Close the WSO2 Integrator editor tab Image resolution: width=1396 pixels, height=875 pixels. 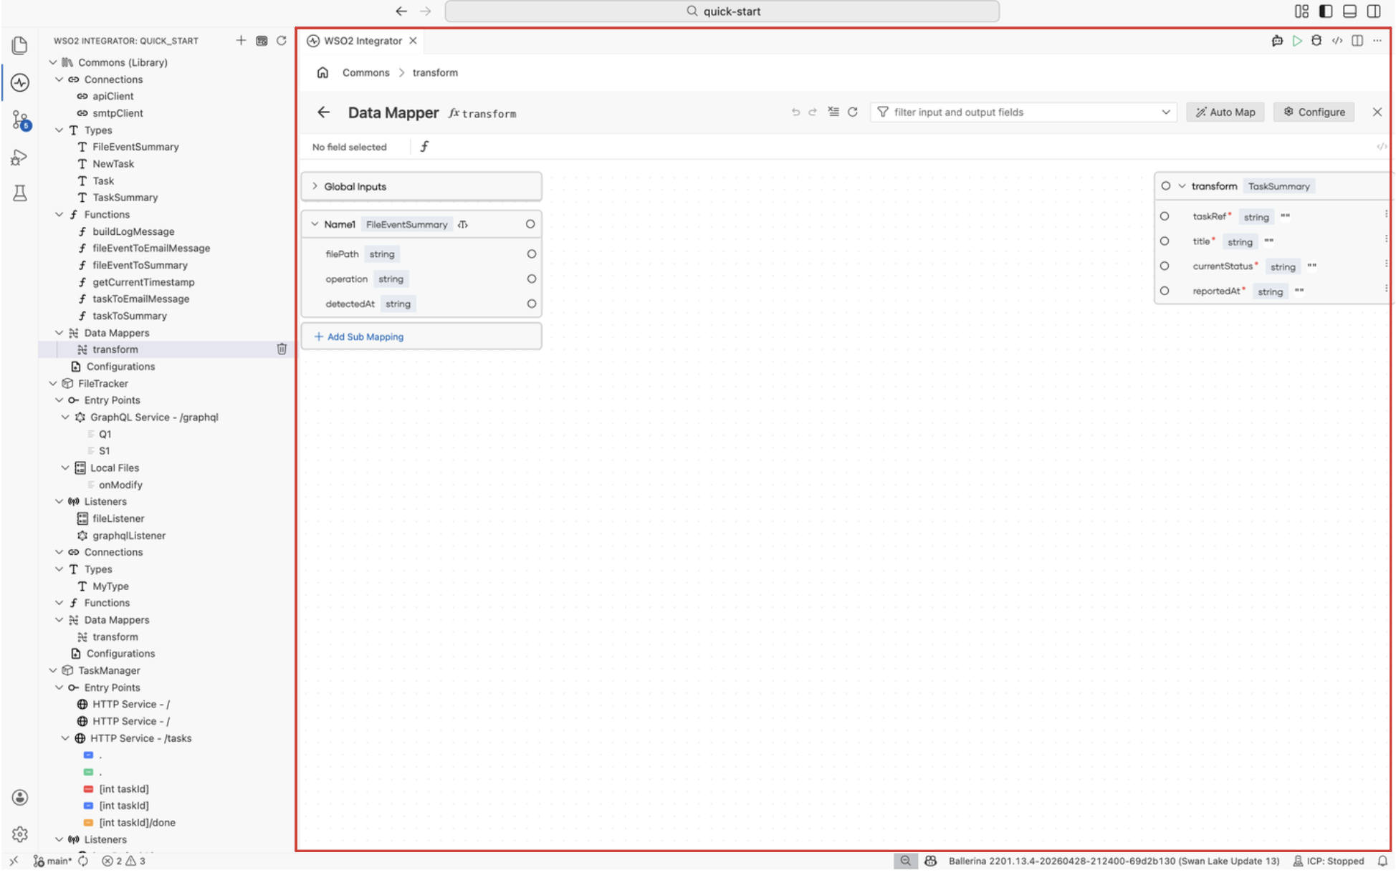click(x=413, y=41)
